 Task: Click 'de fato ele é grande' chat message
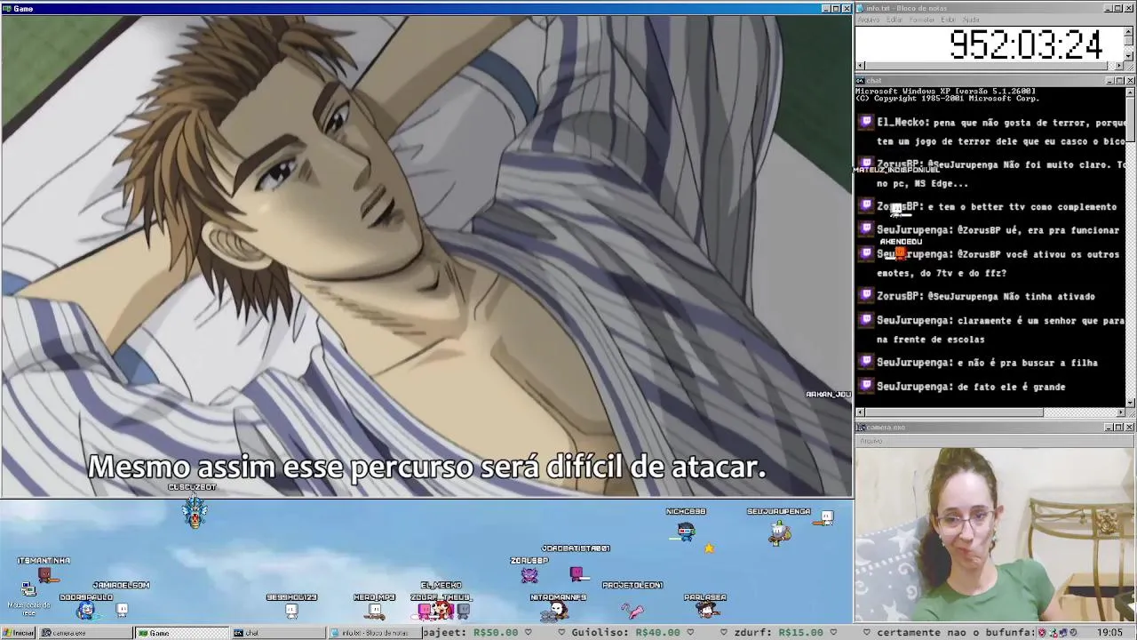[x=1012, y=387]
